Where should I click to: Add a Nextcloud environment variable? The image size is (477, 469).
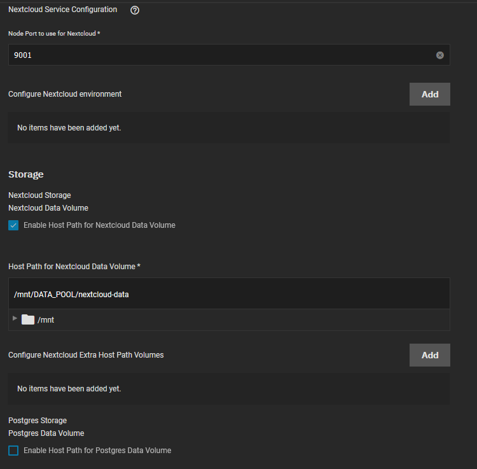click(x=429, y=94)
